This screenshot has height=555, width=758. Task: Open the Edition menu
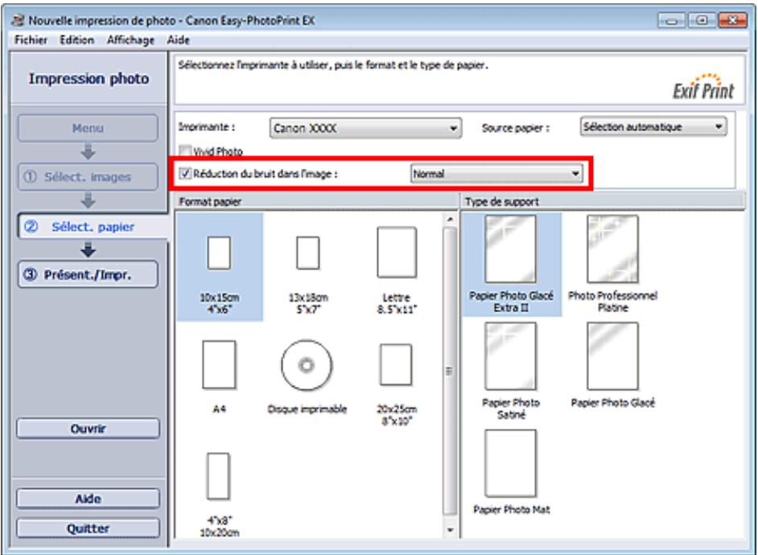tap(77, 40)
